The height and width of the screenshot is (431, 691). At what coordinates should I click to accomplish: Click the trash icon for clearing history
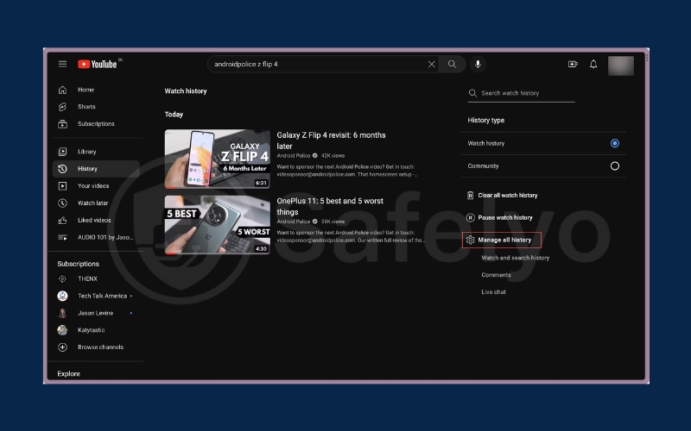click(x=470, y=196)
